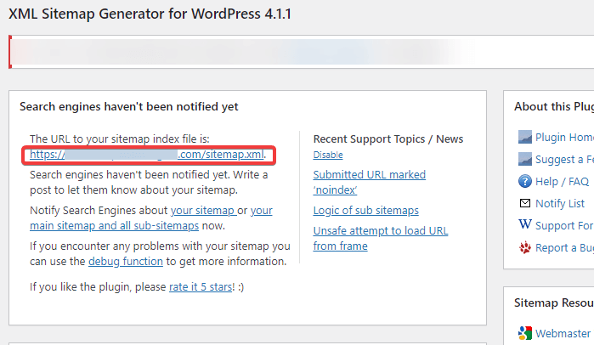Image resolution: width=594 pixels, height=345 pixels.
Task: Click the Suggest a Feature icon
Action: 524,160
